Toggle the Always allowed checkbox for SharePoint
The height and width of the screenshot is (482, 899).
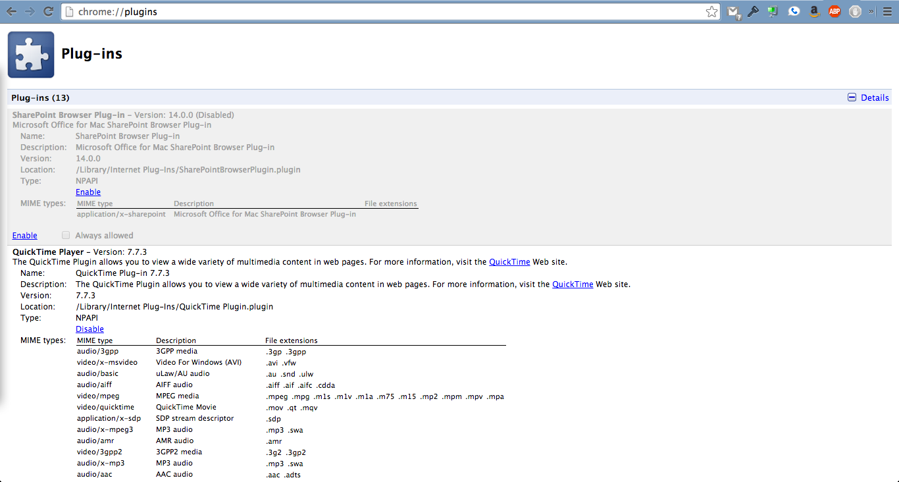66,235
